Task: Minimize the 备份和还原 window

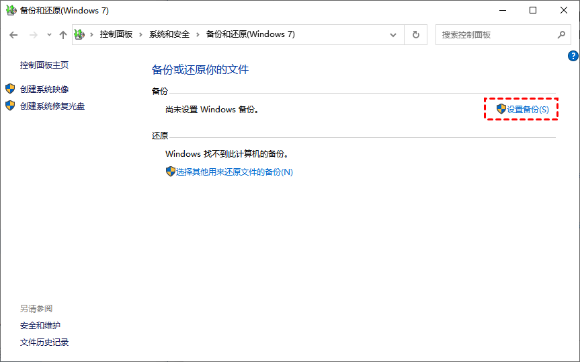Action: point(502,10)
